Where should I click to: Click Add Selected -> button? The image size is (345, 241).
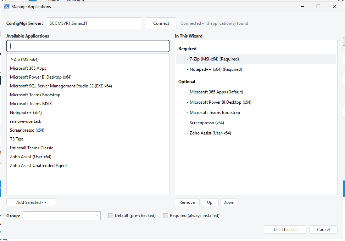[x=31, y=202]
